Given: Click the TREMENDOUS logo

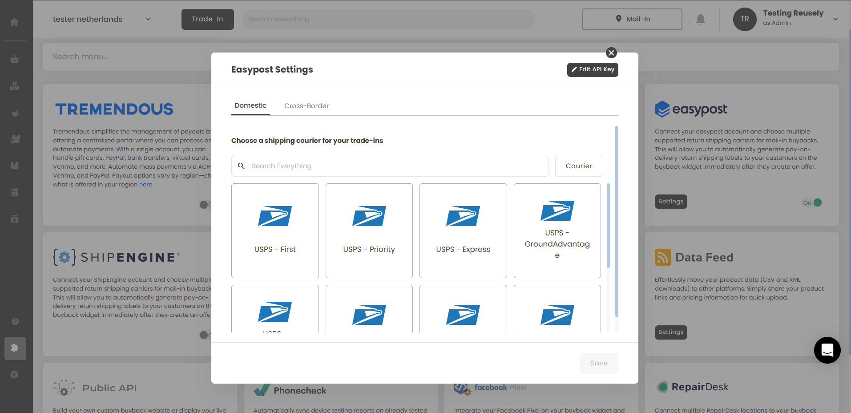Looking at the screenshot, I should pyautogui.click(x=114, y=109).
